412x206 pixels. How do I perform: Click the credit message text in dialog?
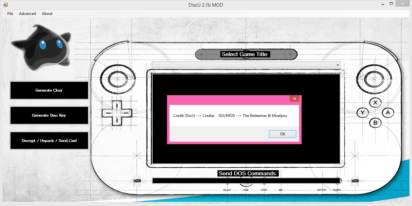pos(230,116)
